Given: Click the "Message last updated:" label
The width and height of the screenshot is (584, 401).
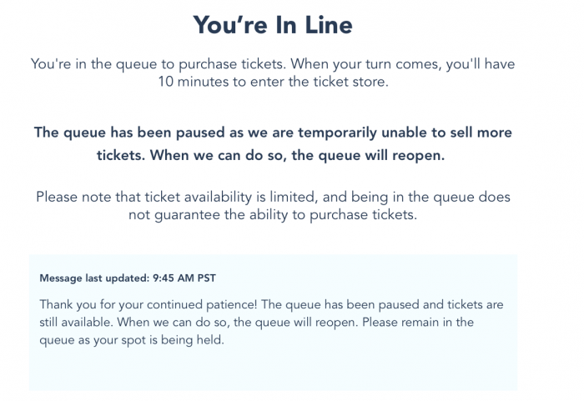Looking at the screenshot, I should [x=94, y=278].
